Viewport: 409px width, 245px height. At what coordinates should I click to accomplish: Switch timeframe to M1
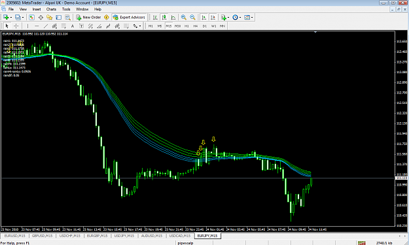[151, 26]
